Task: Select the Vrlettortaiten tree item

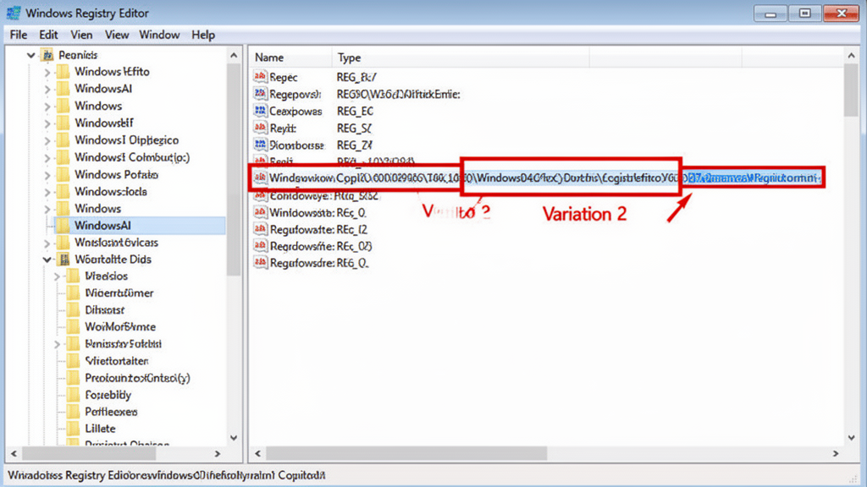Action: [x=117, y=361]
